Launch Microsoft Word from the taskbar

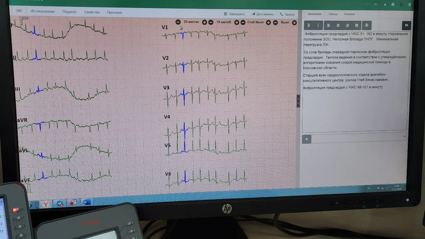(87, 202)
